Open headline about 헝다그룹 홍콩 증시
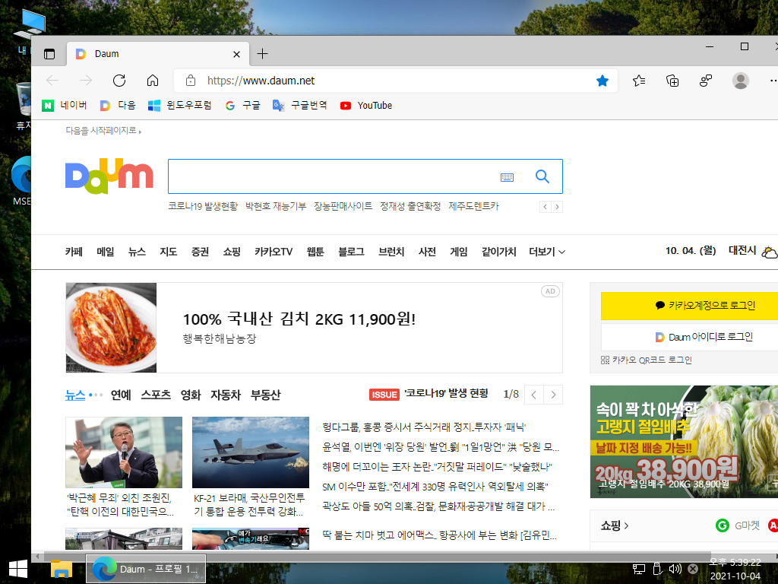The image size is (778, 584). pos(424,427)
